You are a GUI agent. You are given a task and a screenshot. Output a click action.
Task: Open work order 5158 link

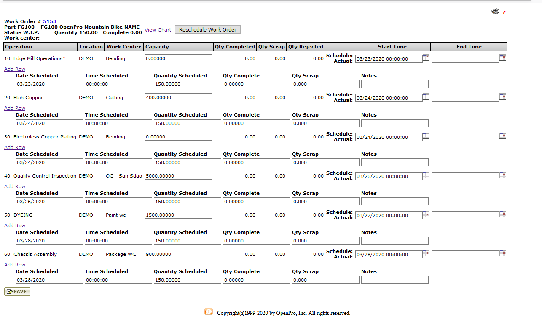coord(49,21)
